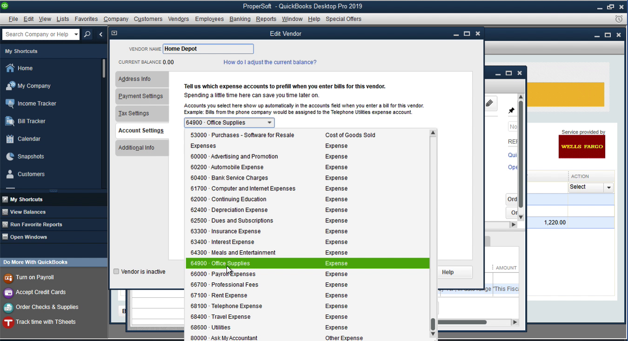Open the Banking menu
The height and width of the screenshot is (341, 628).
click(240, 19)
